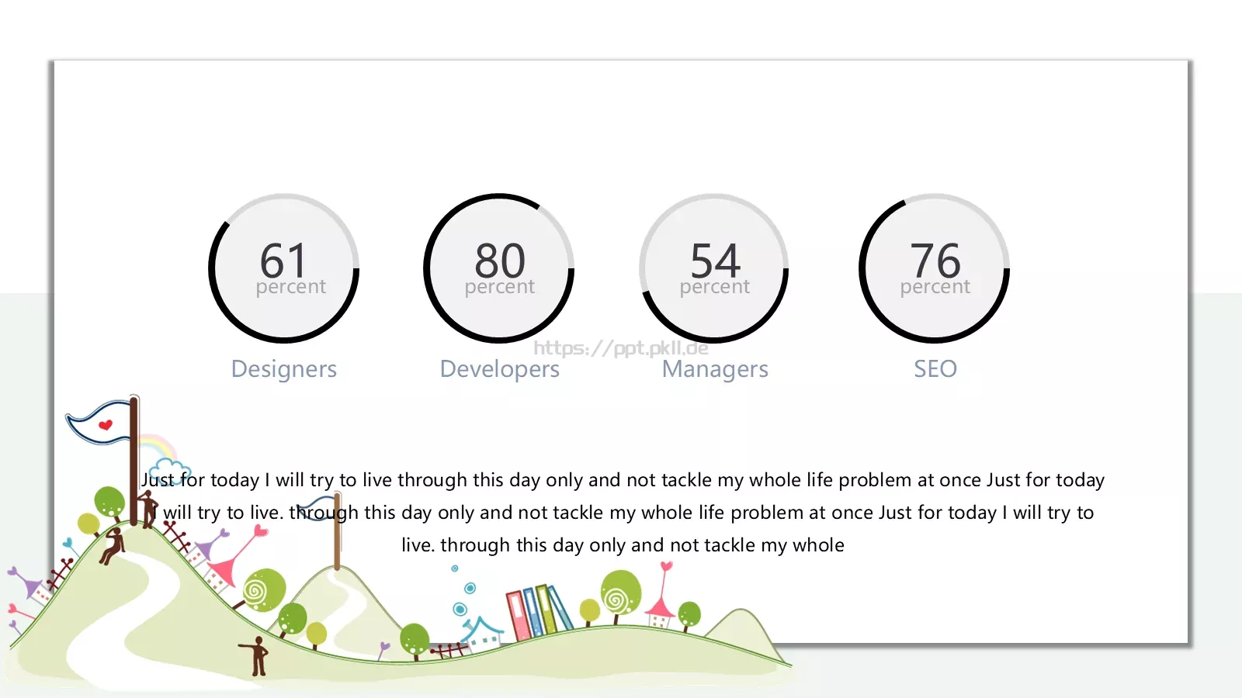Open the ppt.pkll.de watermark link
The width and height of the screenshot is (1242, 698).
(620, 348)
